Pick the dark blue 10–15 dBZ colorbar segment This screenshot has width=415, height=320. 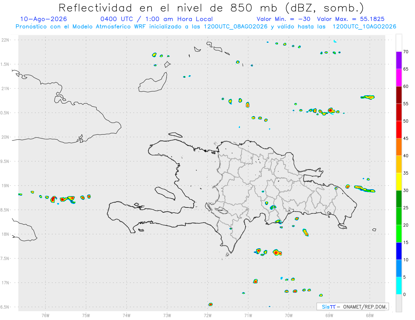click(399, 251)
